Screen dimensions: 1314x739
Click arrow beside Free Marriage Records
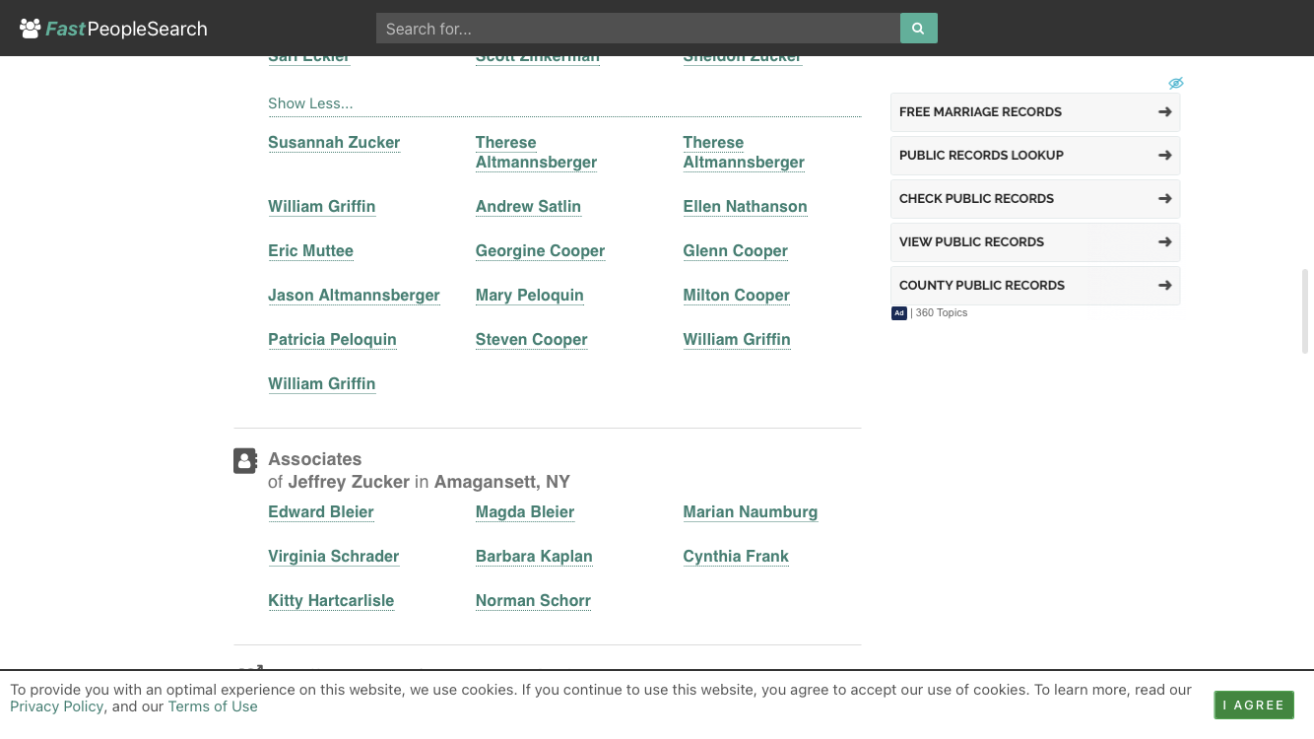click(x=1164, y=111)
